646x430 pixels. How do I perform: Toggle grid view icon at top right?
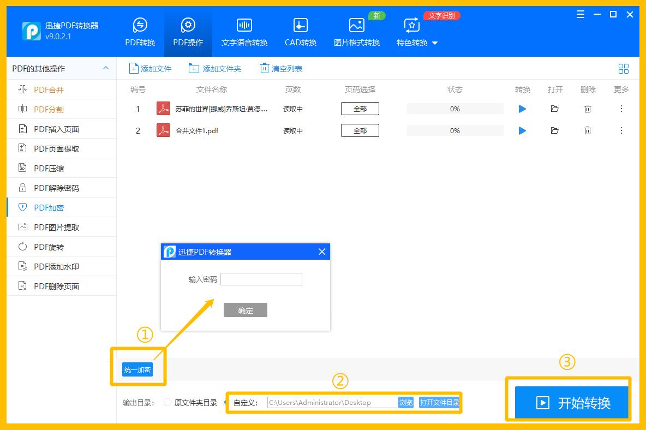[x=623, y=69]
